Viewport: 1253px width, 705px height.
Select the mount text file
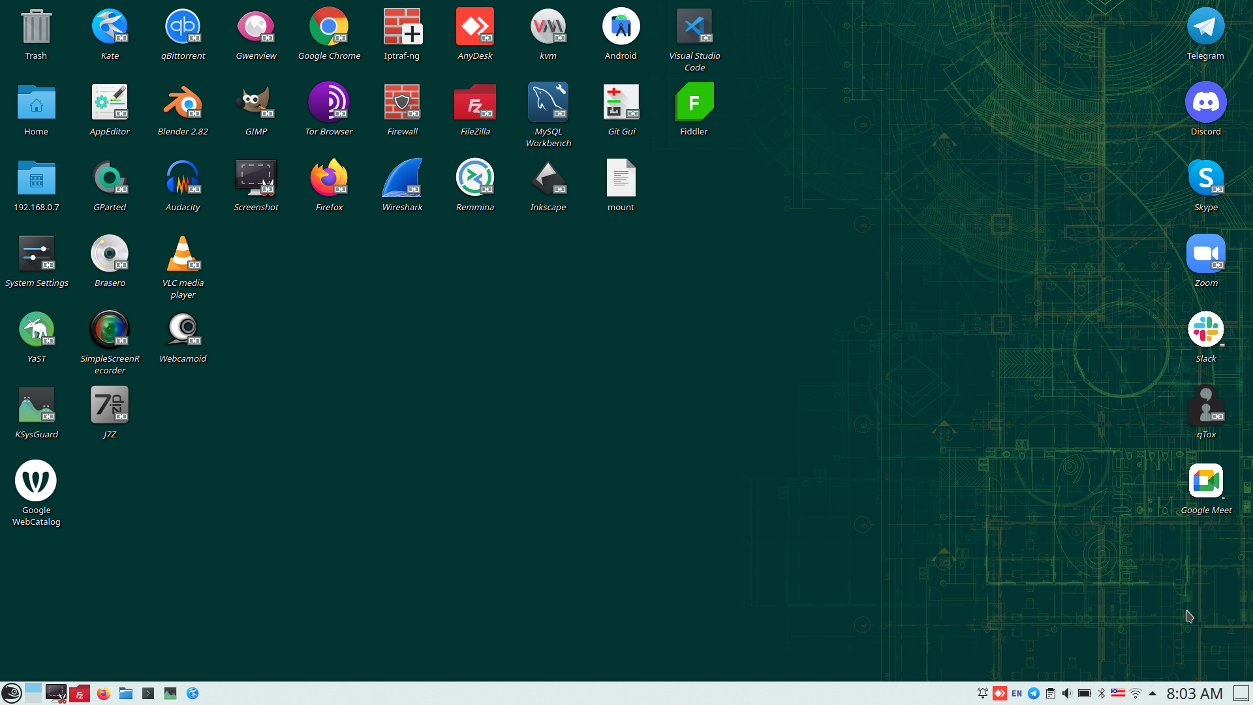621,178
